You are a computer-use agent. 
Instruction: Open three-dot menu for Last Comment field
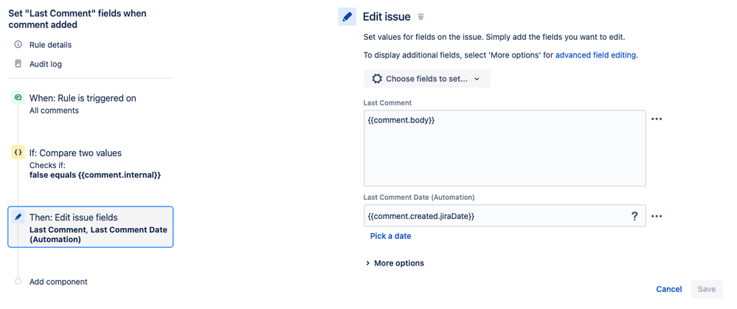point(657,119)
